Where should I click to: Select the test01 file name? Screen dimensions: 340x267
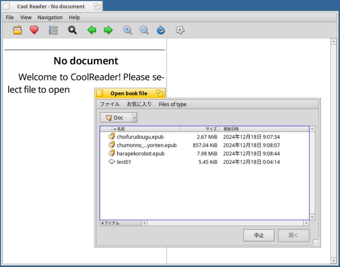tap(124, 162)
